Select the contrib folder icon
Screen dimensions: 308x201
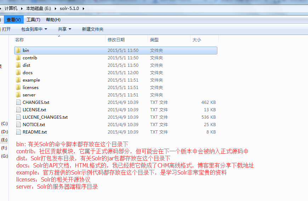pyautogui.click(x=18, y=58)
